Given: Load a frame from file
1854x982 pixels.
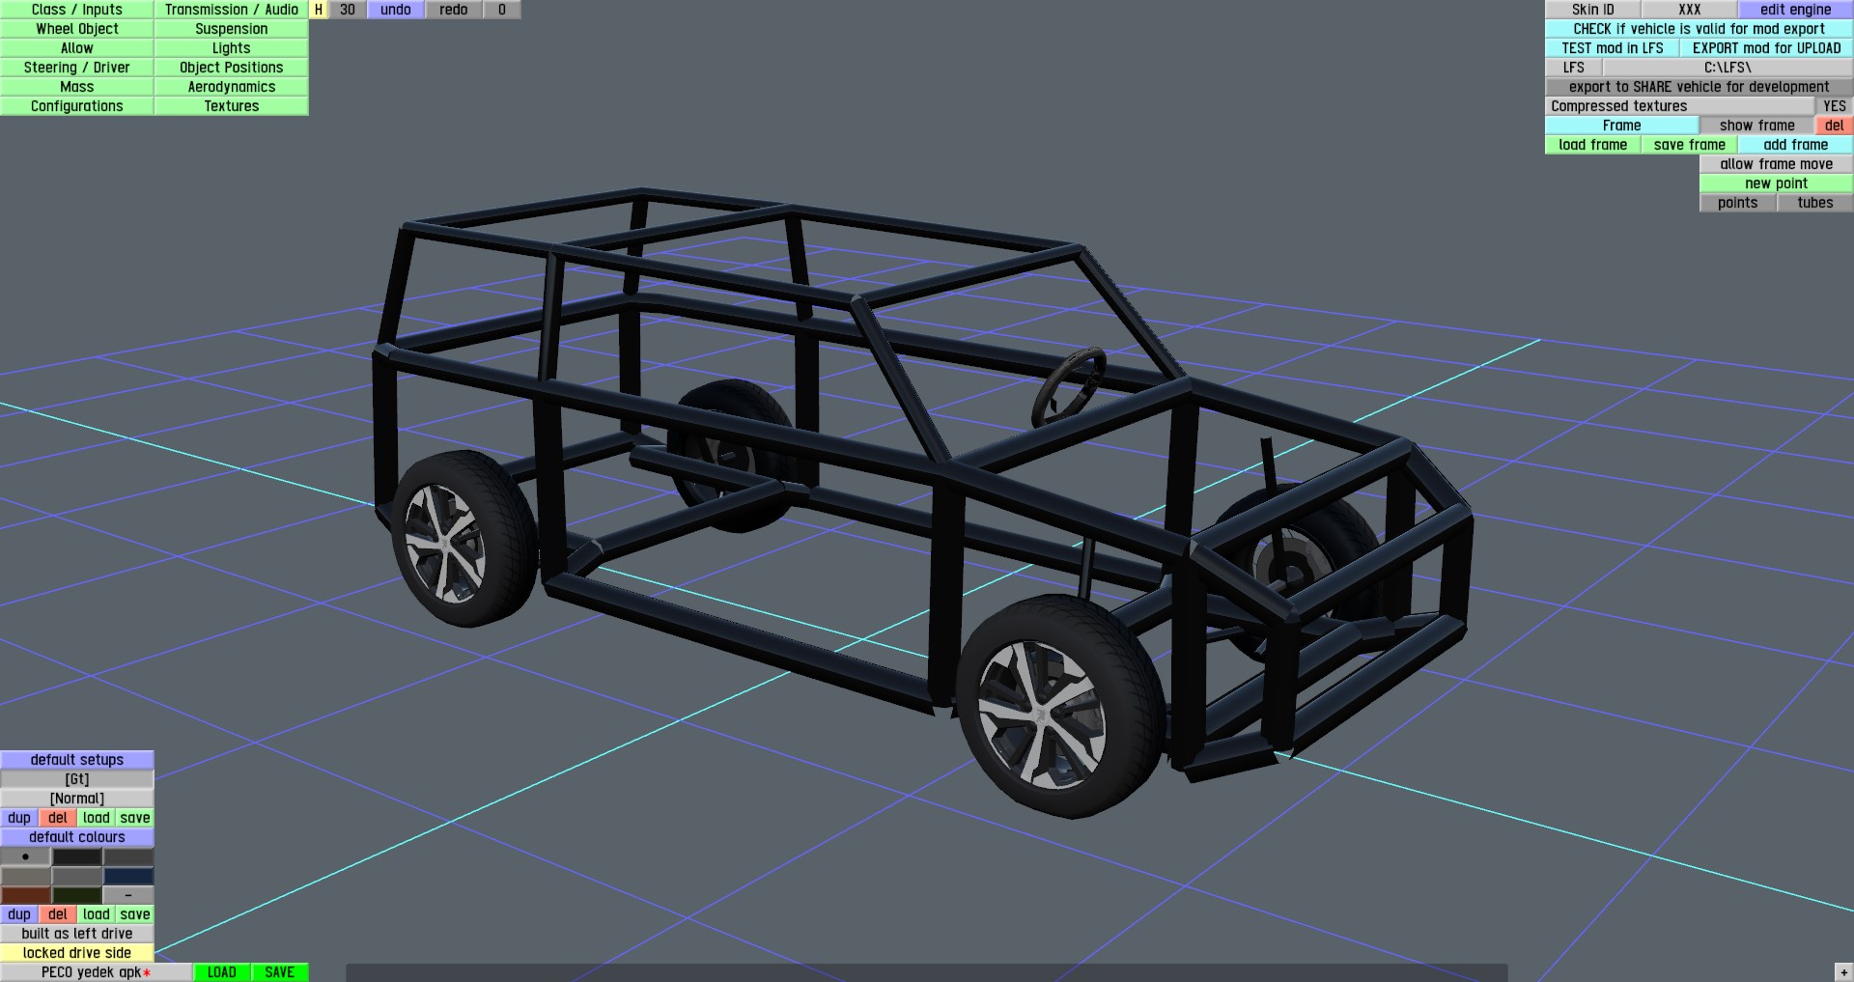Looking at the screenshot, I should pyautogui.click(x=1593, y=145).
